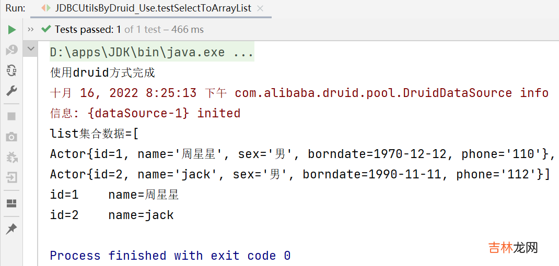559x266 pixels.
Task: Expand the folded java.exe command line
Action: point(152,53)
